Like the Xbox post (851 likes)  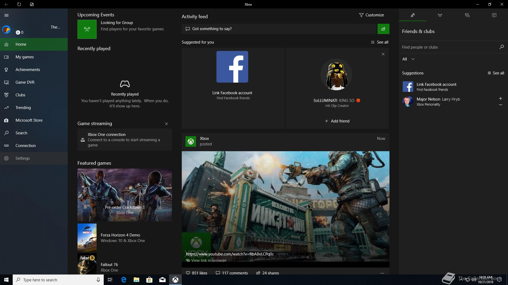197,273
